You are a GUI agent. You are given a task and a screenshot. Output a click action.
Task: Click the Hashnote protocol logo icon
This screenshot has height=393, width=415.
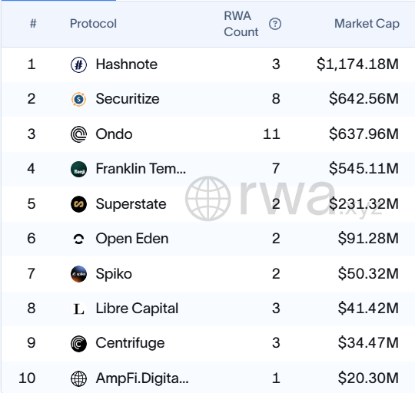(78, 64)
